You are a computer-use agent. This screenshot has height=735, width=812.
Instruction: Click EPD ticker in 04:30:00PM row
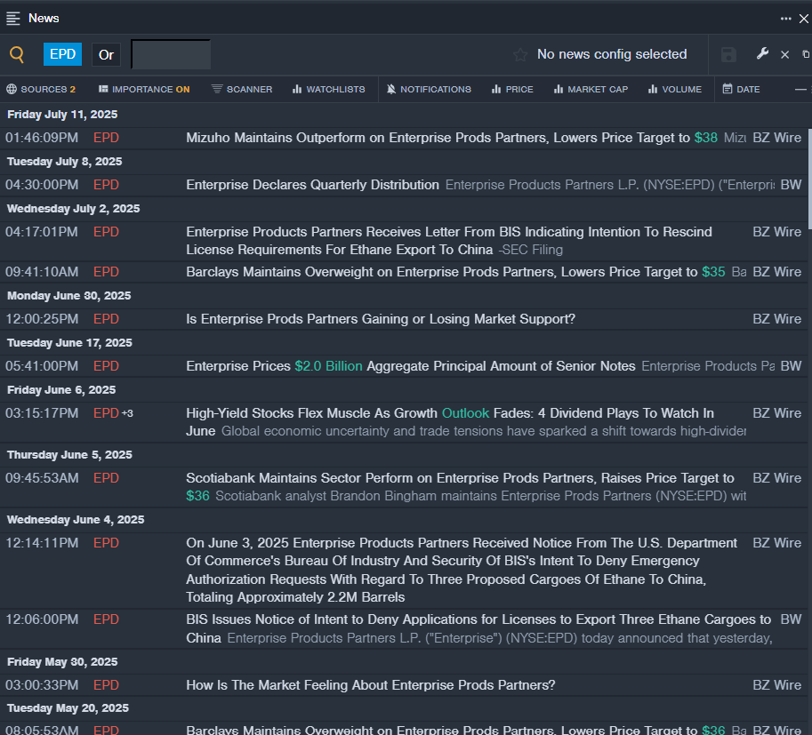click(x=106, y=185)
